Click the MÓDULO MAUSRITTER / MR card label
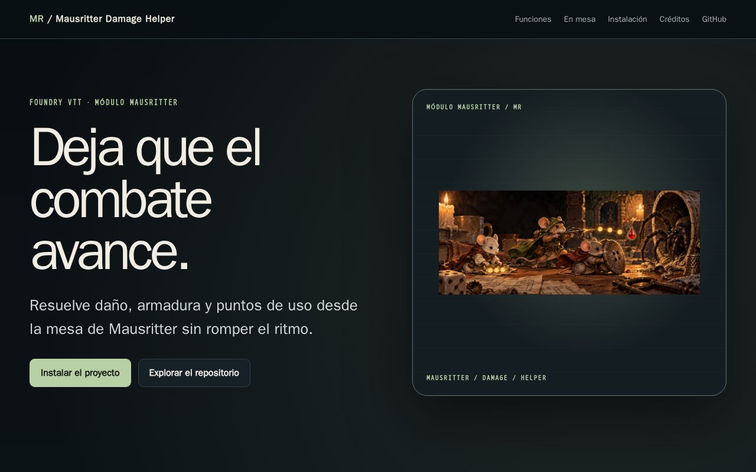 coord(474,107)
